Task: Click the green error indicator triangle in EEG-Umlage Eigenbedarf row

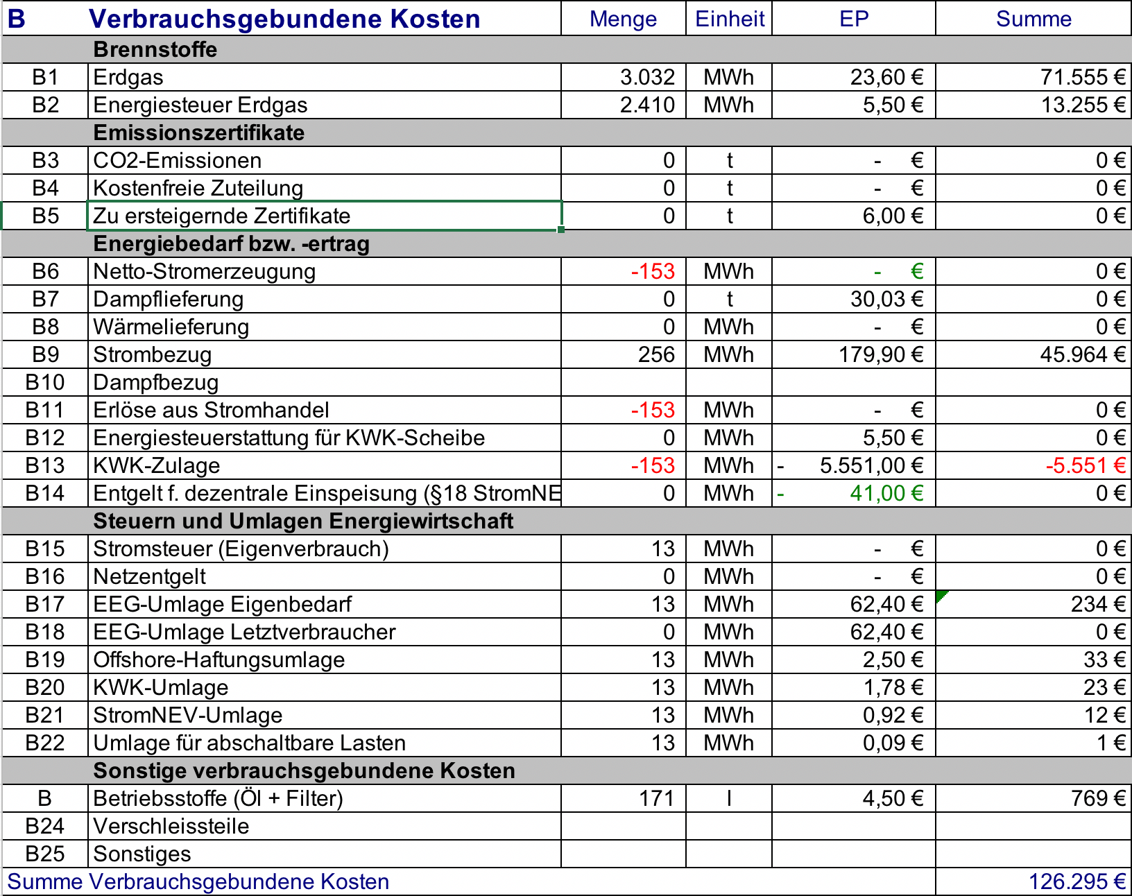Action: (941, 595)
